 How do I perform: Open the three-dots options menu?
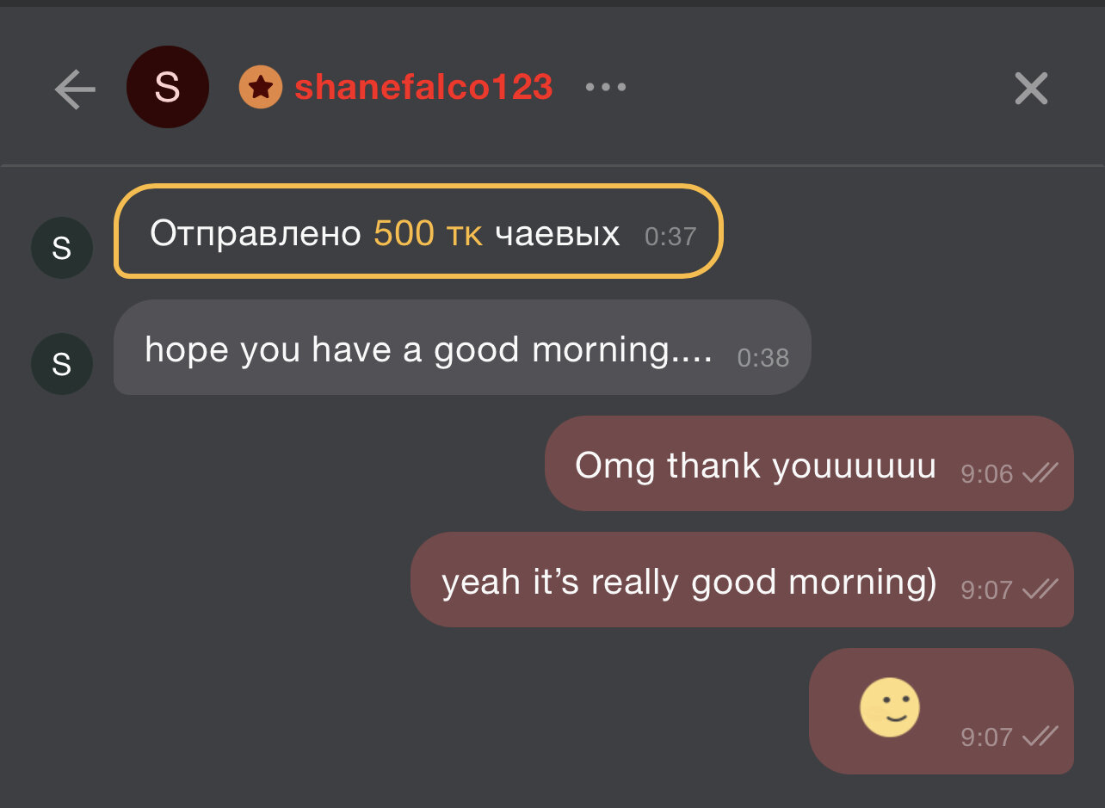pyautogui.click(x=606, y=88)
